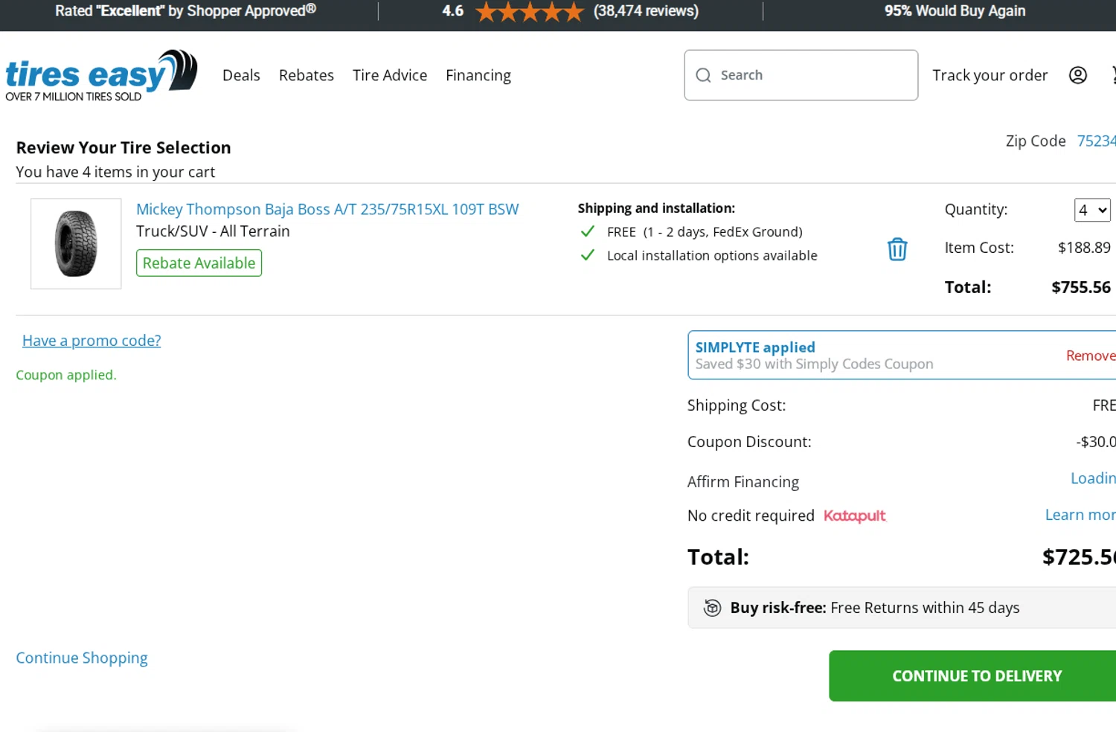The height and width of the screenshot is (732, 1116).
Task: Open the Deals menu
Action: 241,75
